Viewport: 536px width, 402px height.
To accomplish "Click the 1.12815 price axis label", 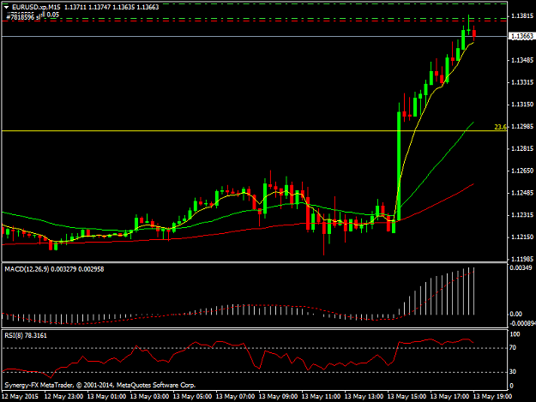I will pyautogui.click(x=522, y=149).
